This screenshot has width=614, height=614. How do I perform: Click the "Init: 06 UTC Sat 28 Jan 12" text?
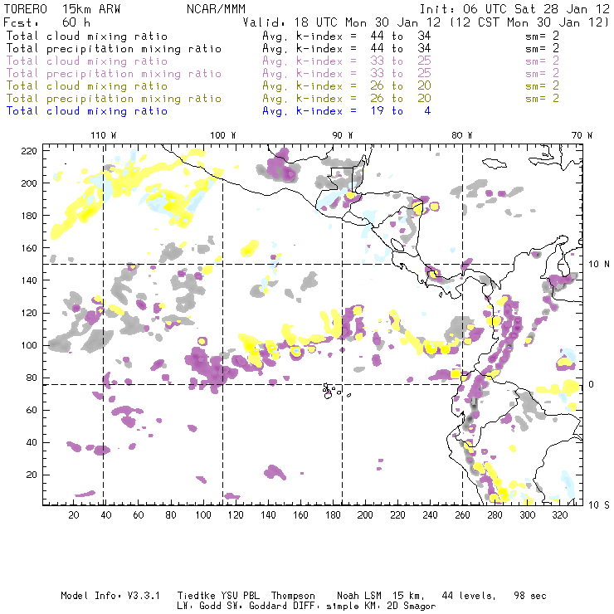point(514,9)
